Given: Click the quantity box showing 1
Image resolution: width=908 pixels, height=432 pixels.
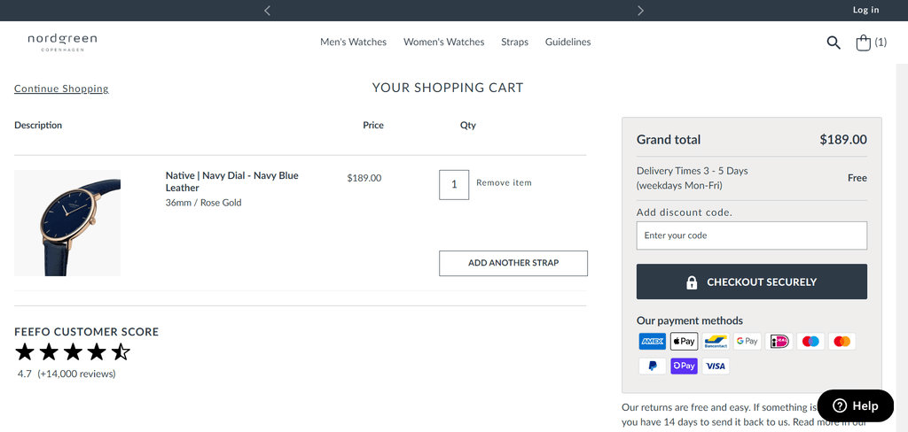Looking at the screenshot, I should pos(454,184).
